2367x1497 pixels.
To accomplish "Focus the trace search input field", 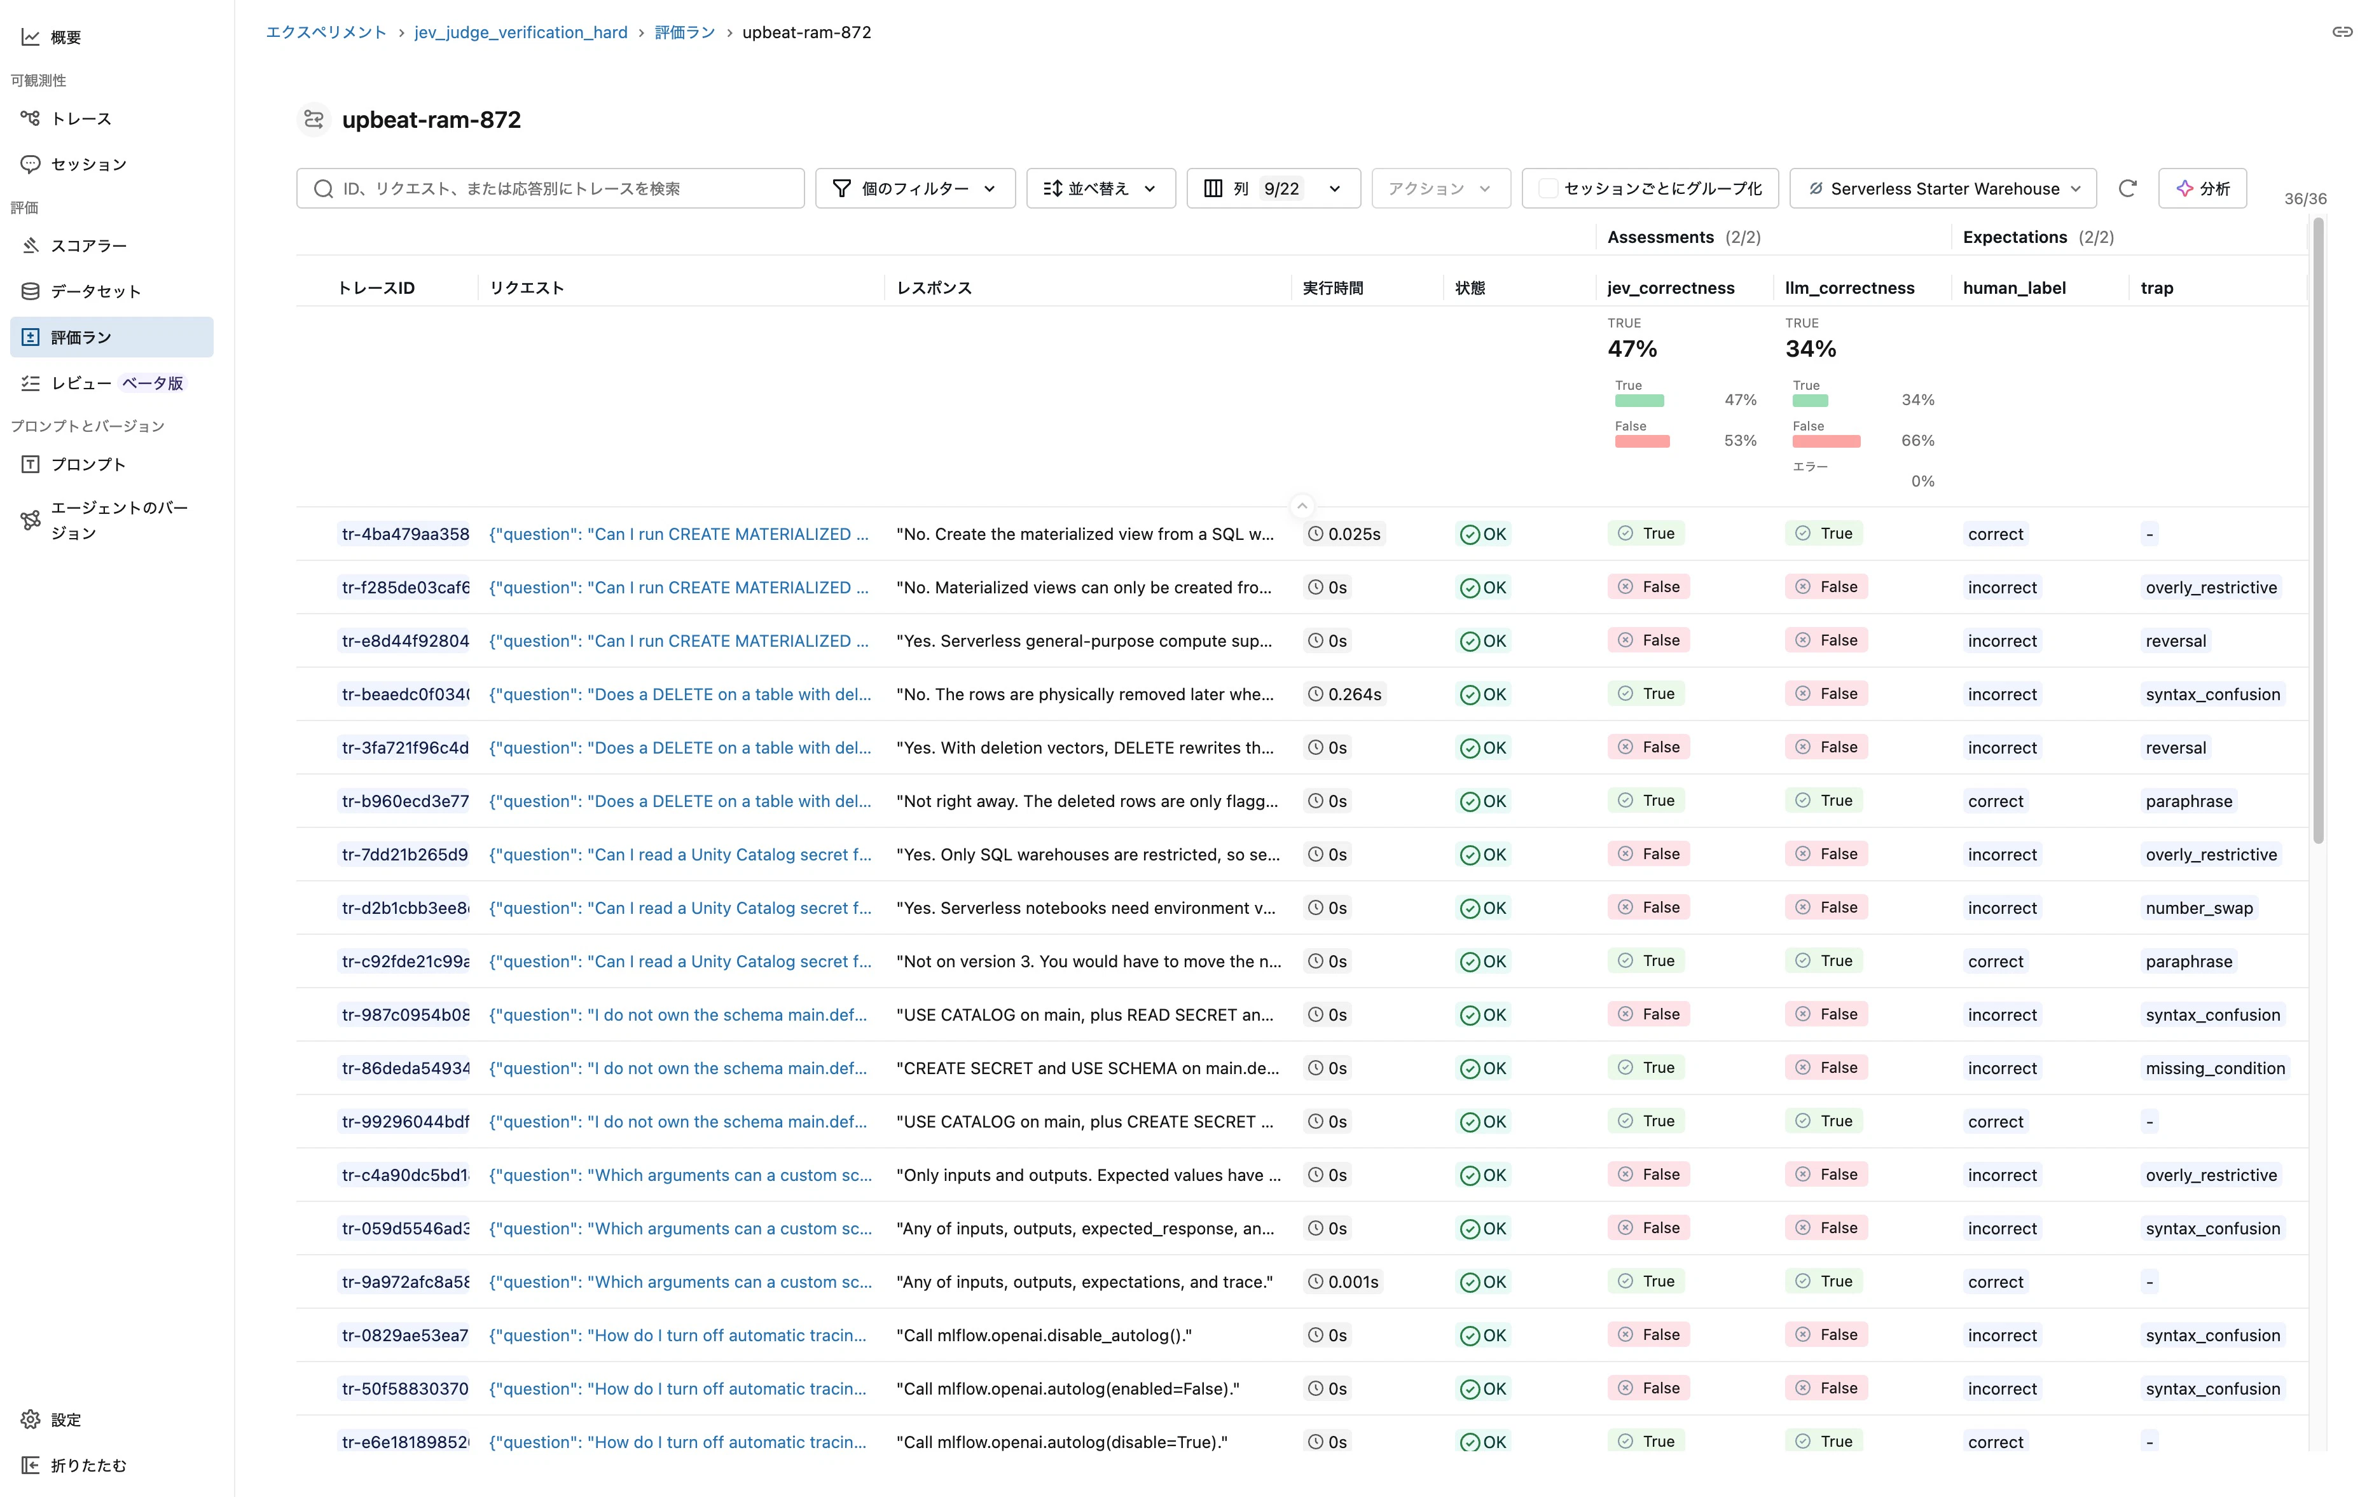I will (551, 189).
